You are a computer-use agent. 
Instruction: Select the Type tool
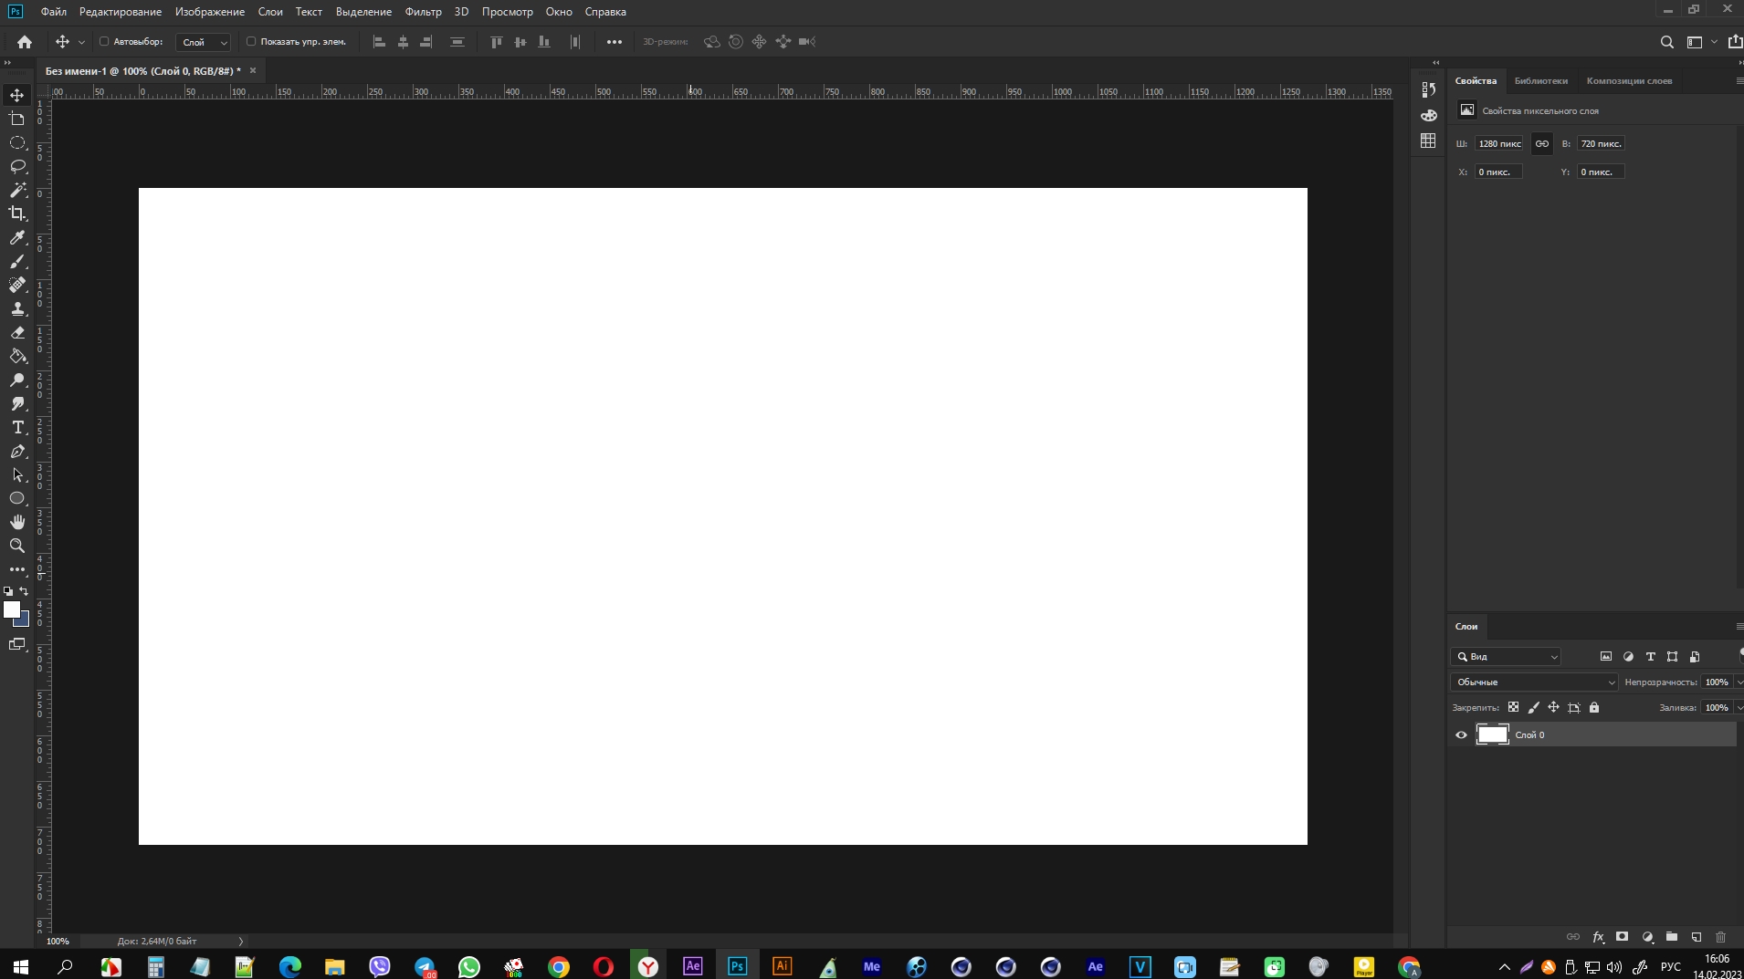(x=17, y=428)
